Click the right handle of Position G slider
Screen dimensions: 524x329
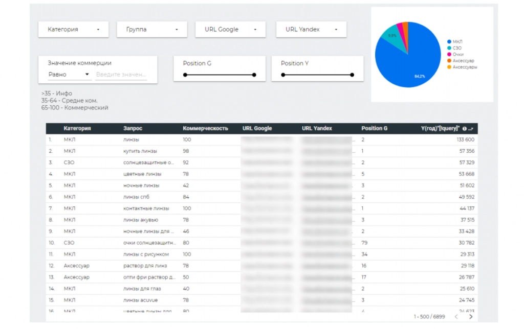(x=254, y=75)
